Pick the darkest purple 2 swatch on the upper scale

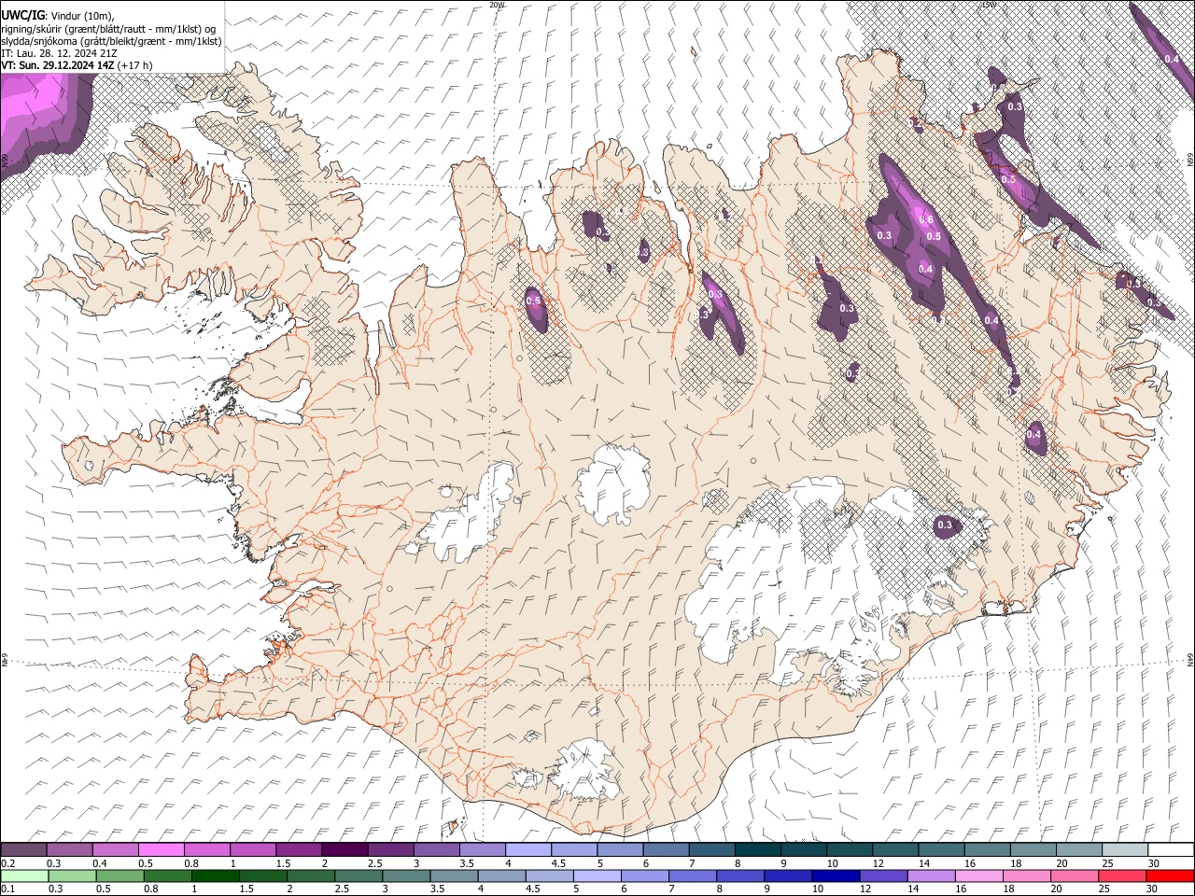(344, 850)
